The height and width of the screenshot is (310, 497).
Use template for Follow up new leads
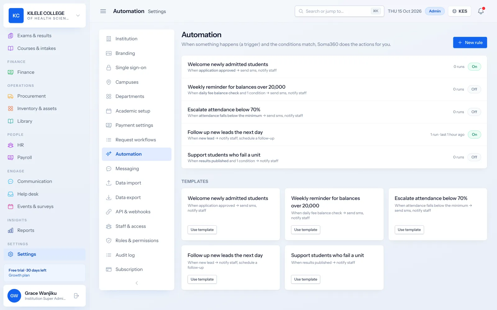[202, 279]
